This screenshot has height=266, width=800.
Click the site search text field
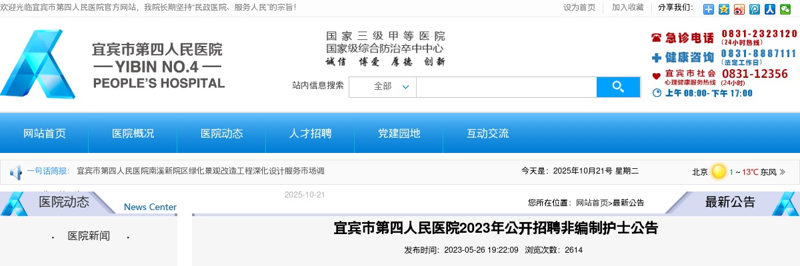[x=506, y=86]
